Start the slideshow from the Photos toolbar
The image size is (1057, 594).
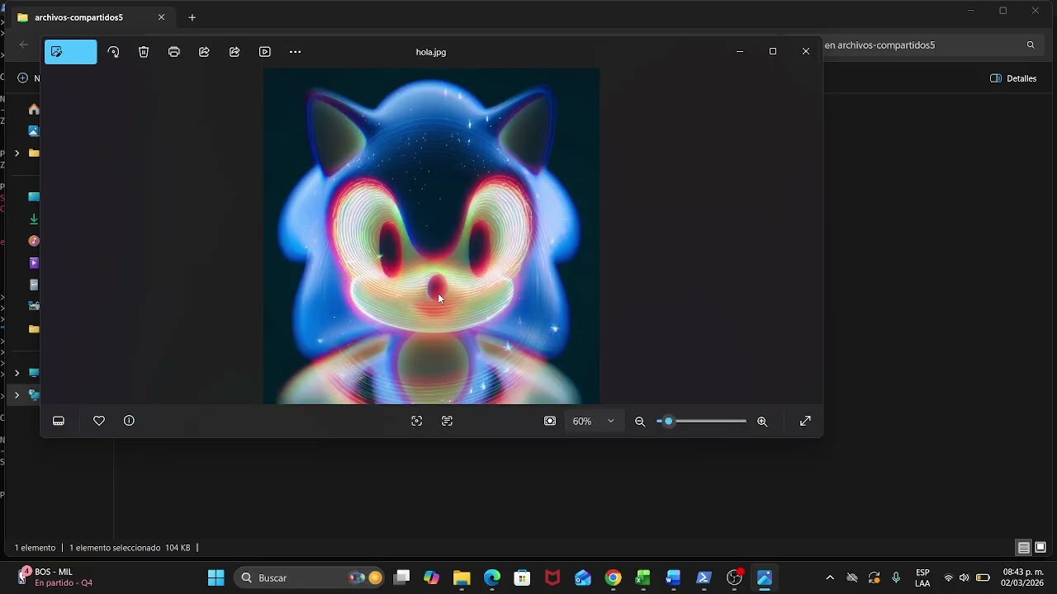265,52
